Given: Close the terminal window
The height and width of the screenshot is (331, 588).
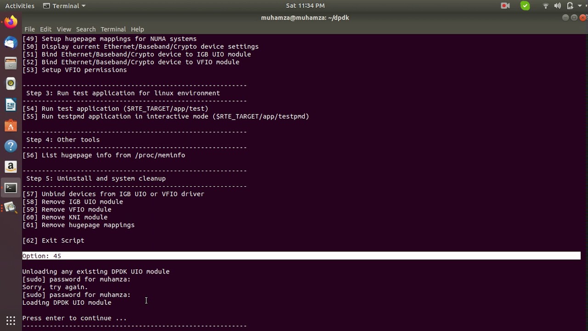Looking at the screenshot, I should [x=583, y=17].
